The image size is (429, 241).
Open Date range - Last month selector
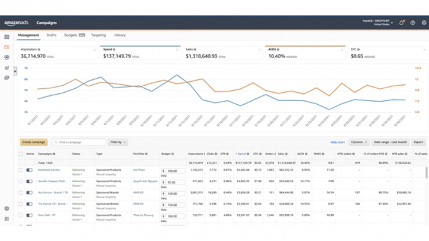pos(390,142)
